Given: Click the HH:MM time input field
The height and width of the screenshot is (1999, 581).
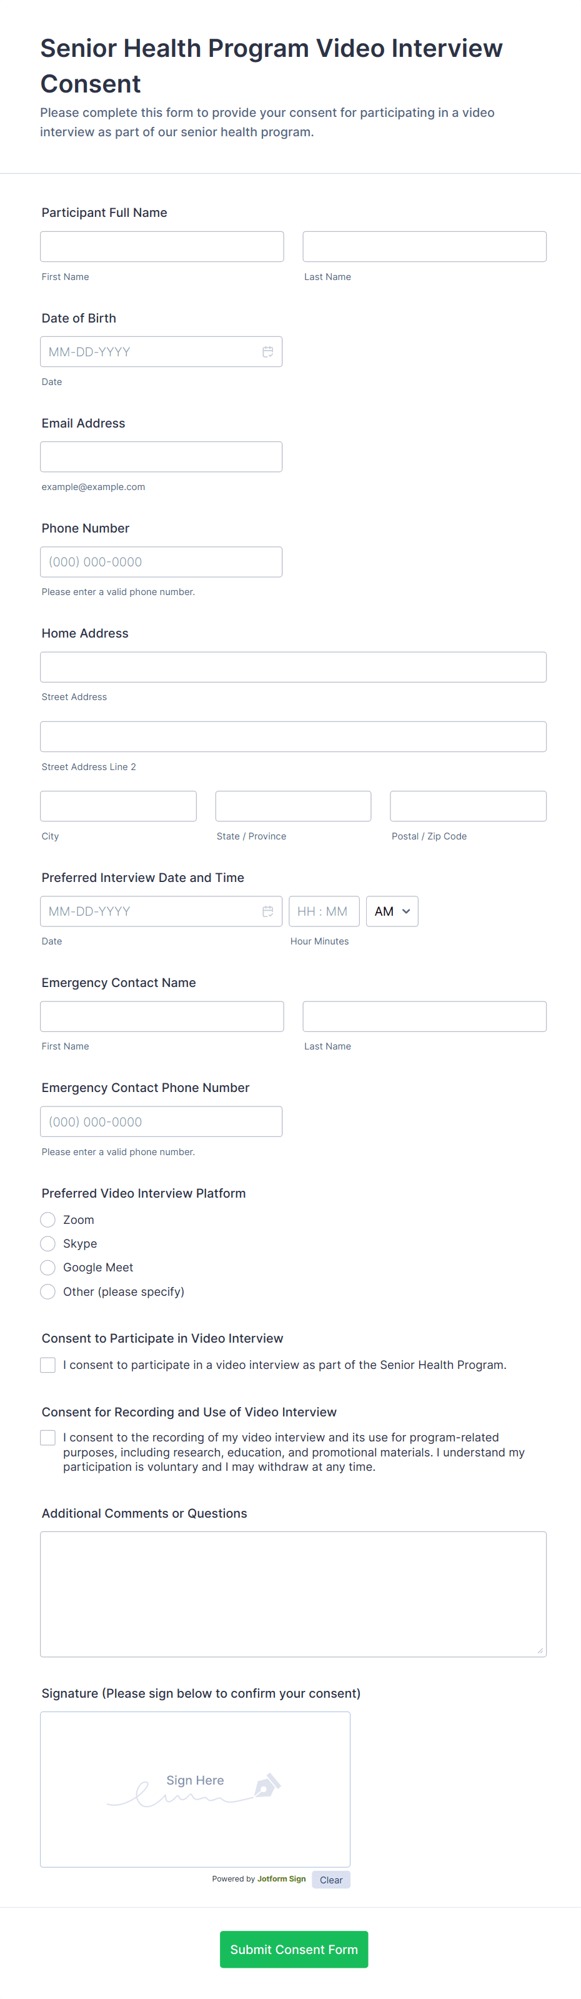Looking at the screenshot, I should pyautogui.click(x=324, y=911).
